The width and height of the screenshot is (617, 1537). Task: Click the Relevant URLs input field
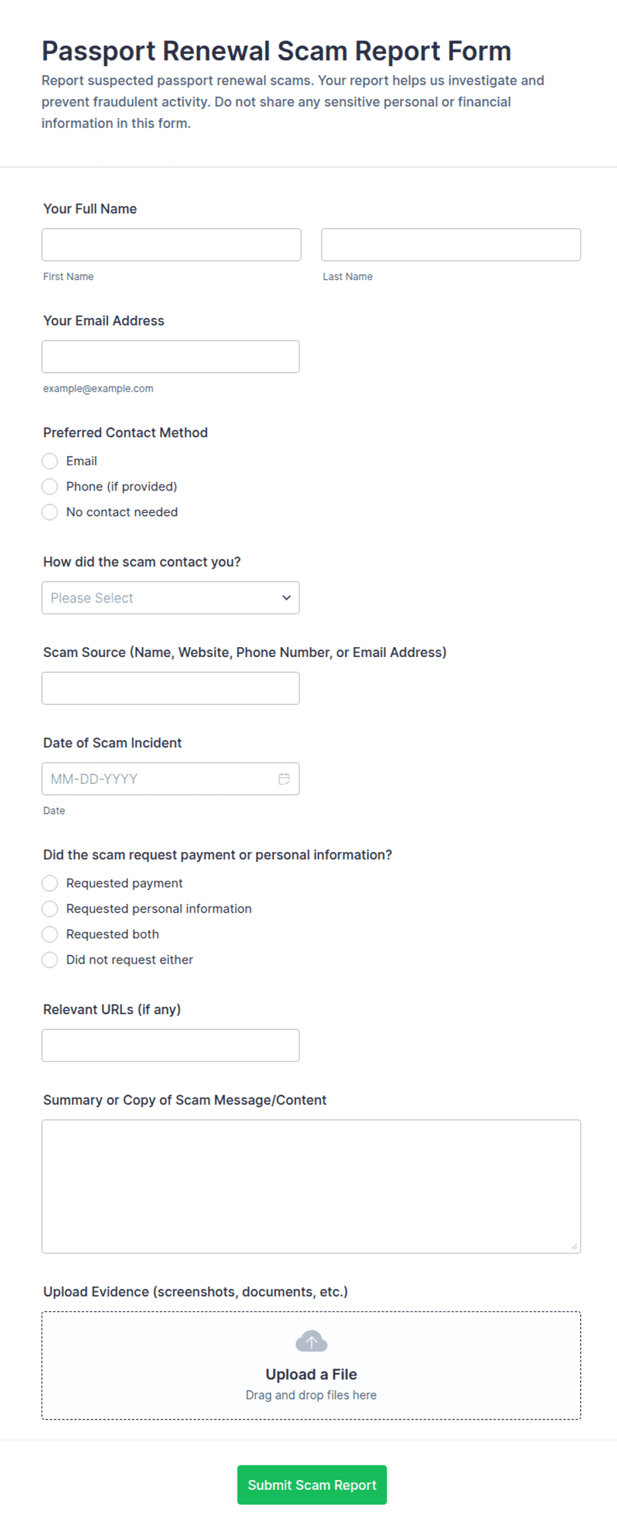[171, 1045]
